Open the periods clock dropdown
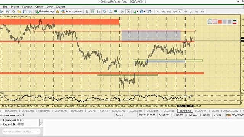 (143, 12)
